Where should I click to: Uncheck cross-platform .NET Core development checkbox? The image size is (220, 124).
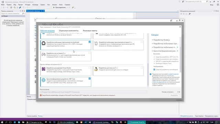[89, 79]
